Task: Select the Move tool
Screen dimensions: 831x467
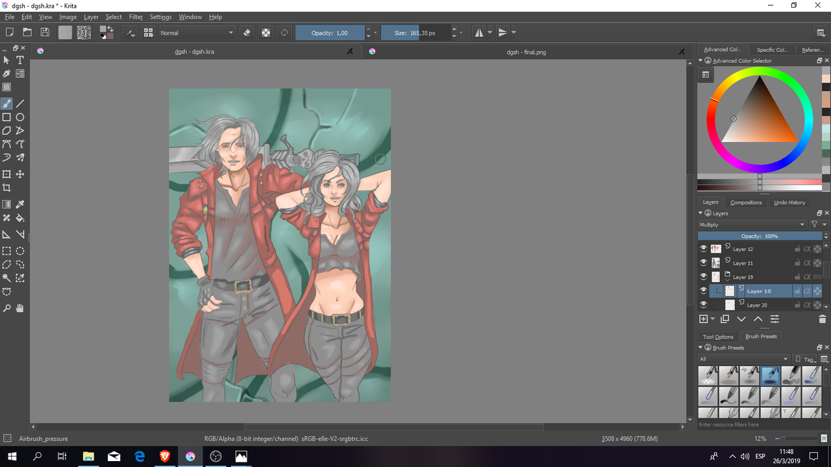Action: point(20,174)
